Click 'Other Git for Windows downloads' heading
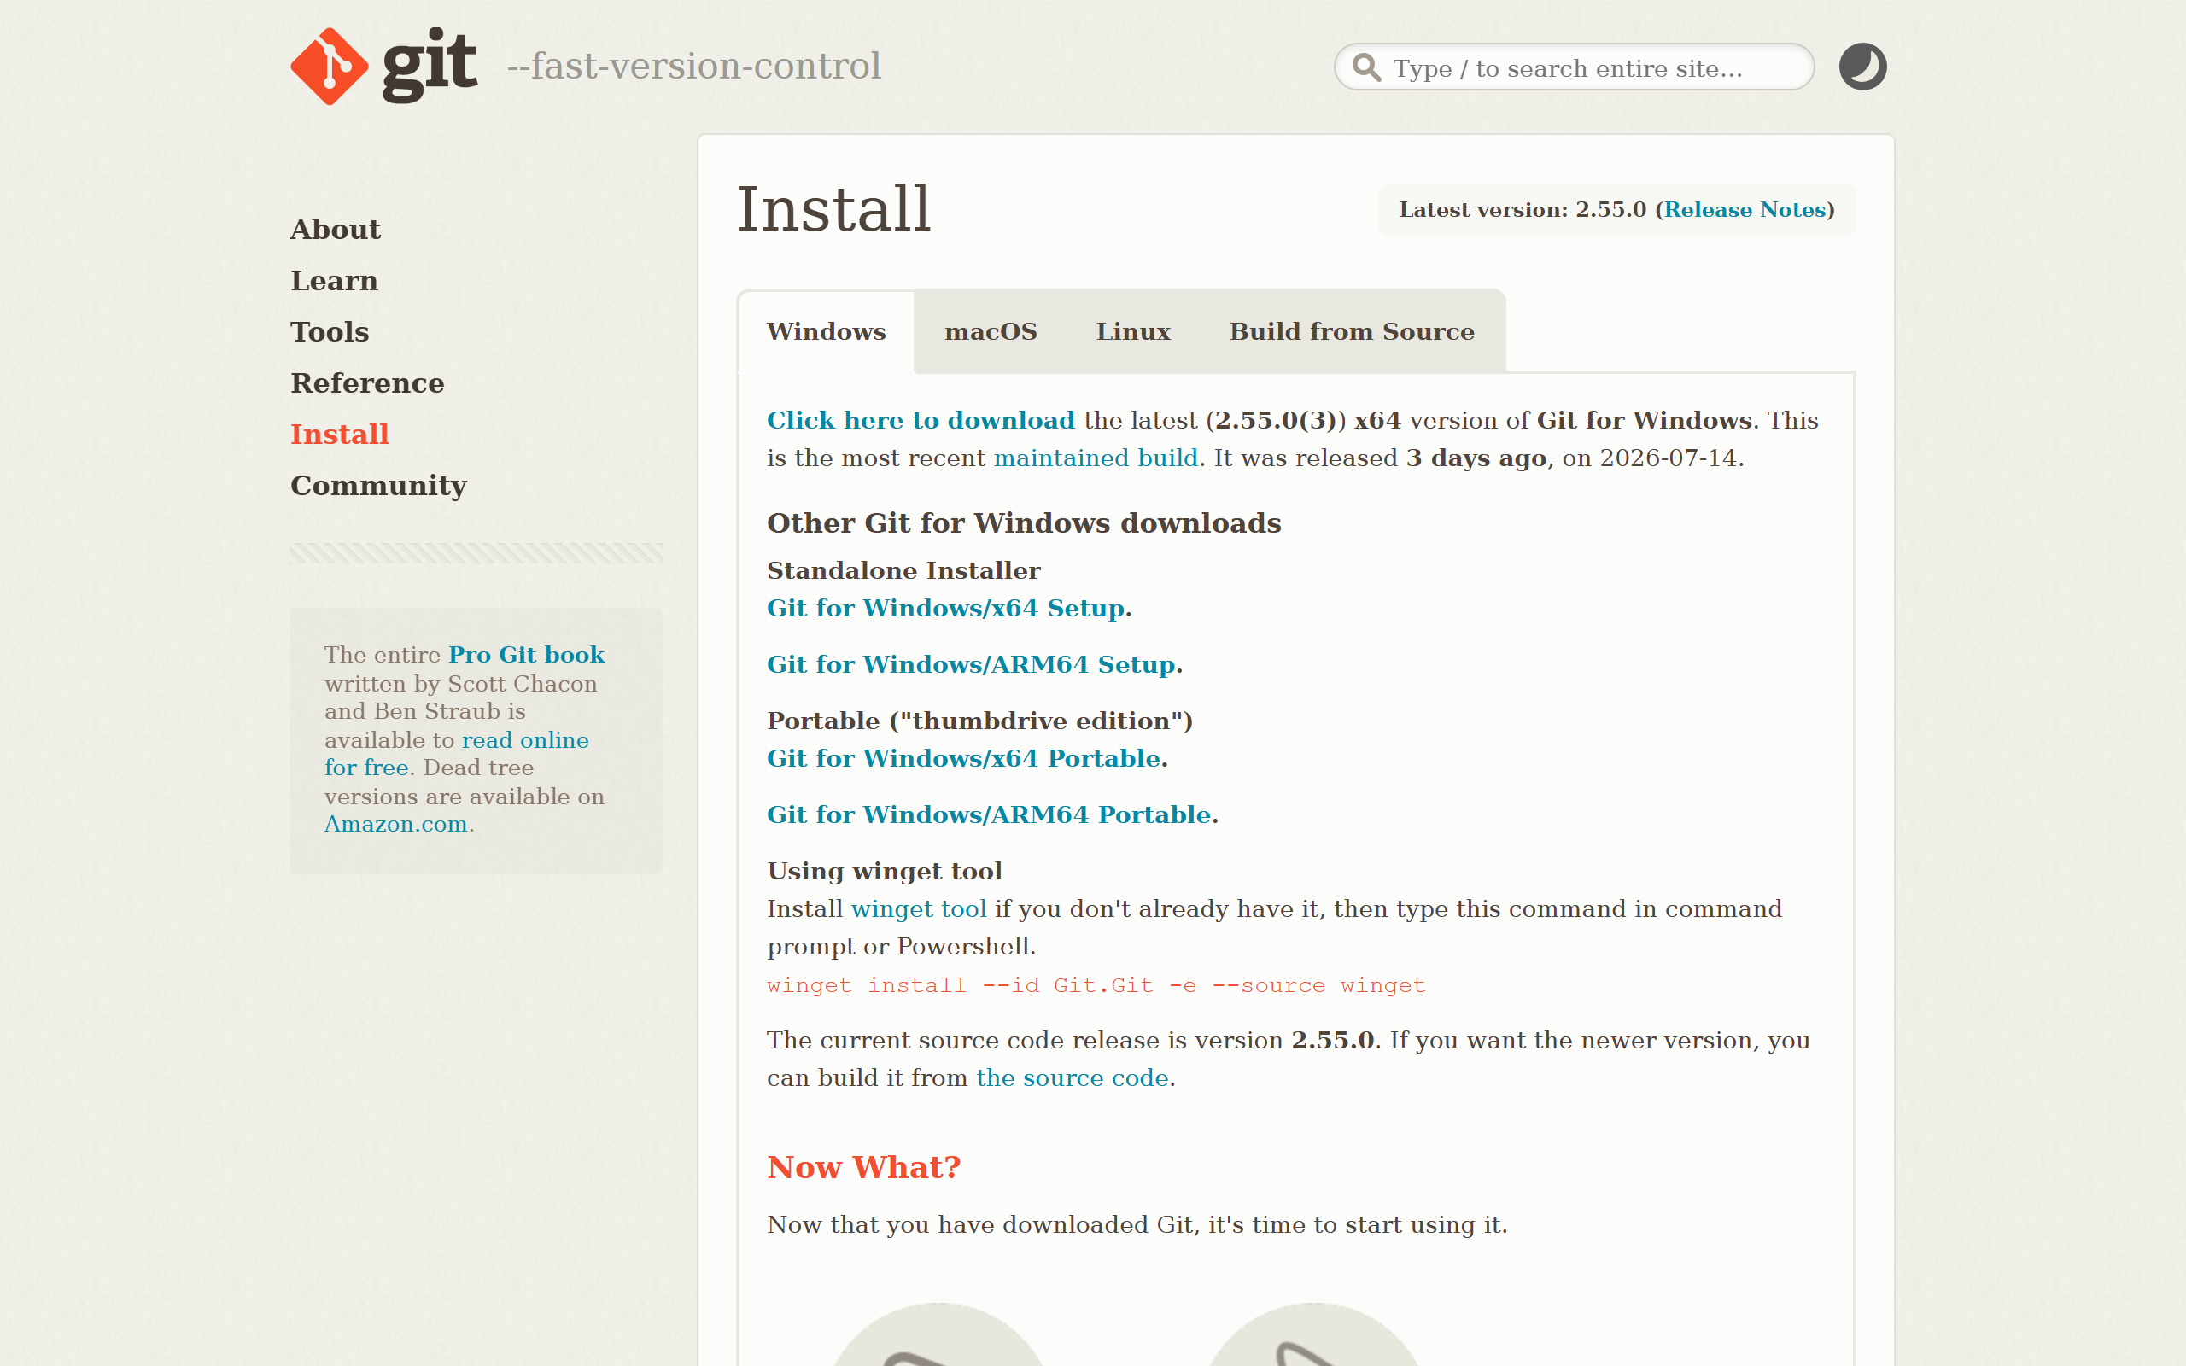This screenshot has width=2186, height=1366. pos(1024,523)
